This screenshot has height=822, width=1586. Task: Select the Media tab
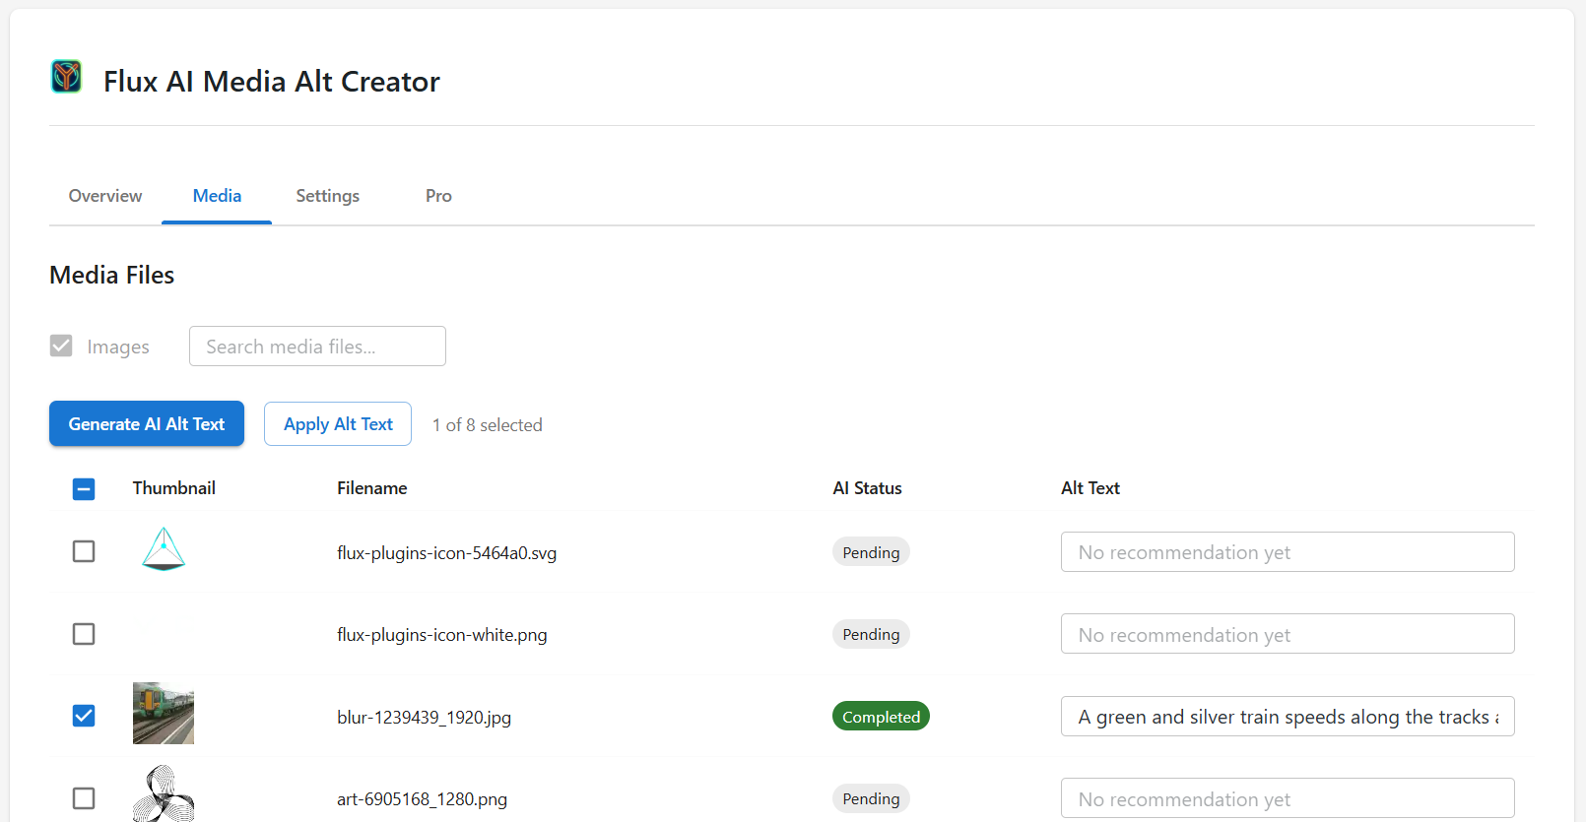point(217,196)
